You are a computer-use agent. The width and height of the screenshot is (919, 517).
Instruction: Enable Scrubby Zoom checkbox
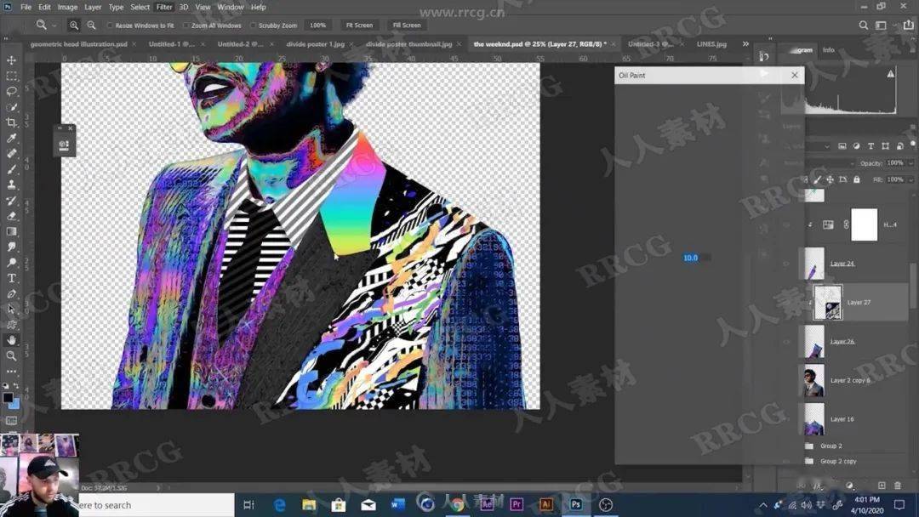[254, 26]
